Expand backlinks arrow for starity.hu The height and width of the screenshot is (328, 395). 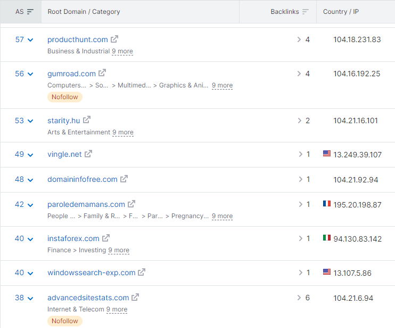coord(299,121)
